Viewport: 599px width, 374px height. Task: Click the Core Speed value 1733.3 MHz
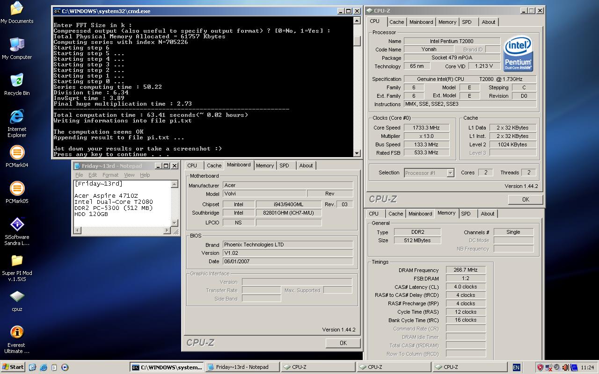426,128
